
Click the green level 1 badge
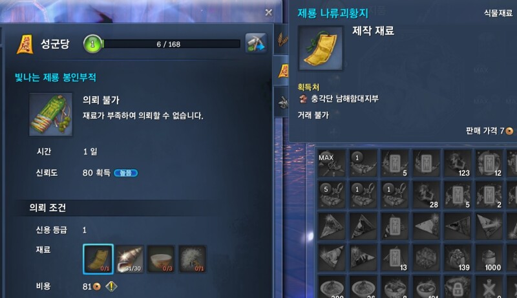click(x=92, y=44)
